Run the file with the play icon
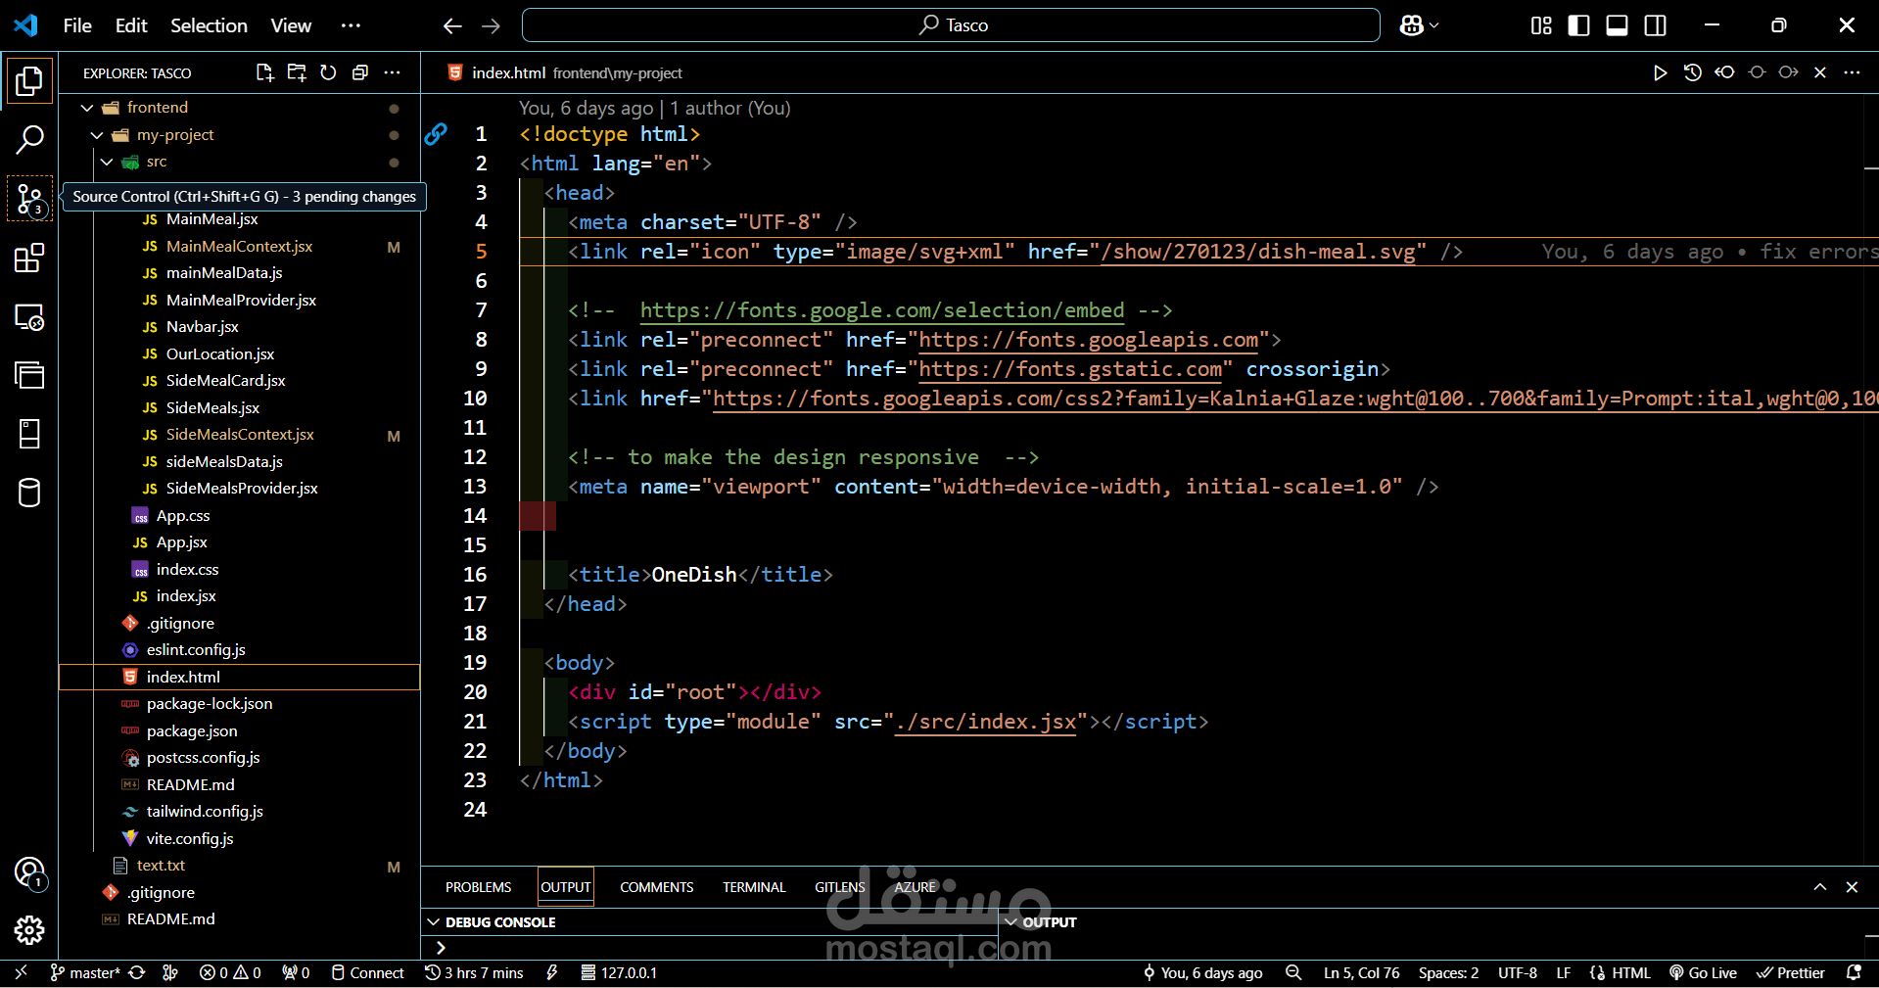This screenshot has height=988, width=1879. (1660, 72)
